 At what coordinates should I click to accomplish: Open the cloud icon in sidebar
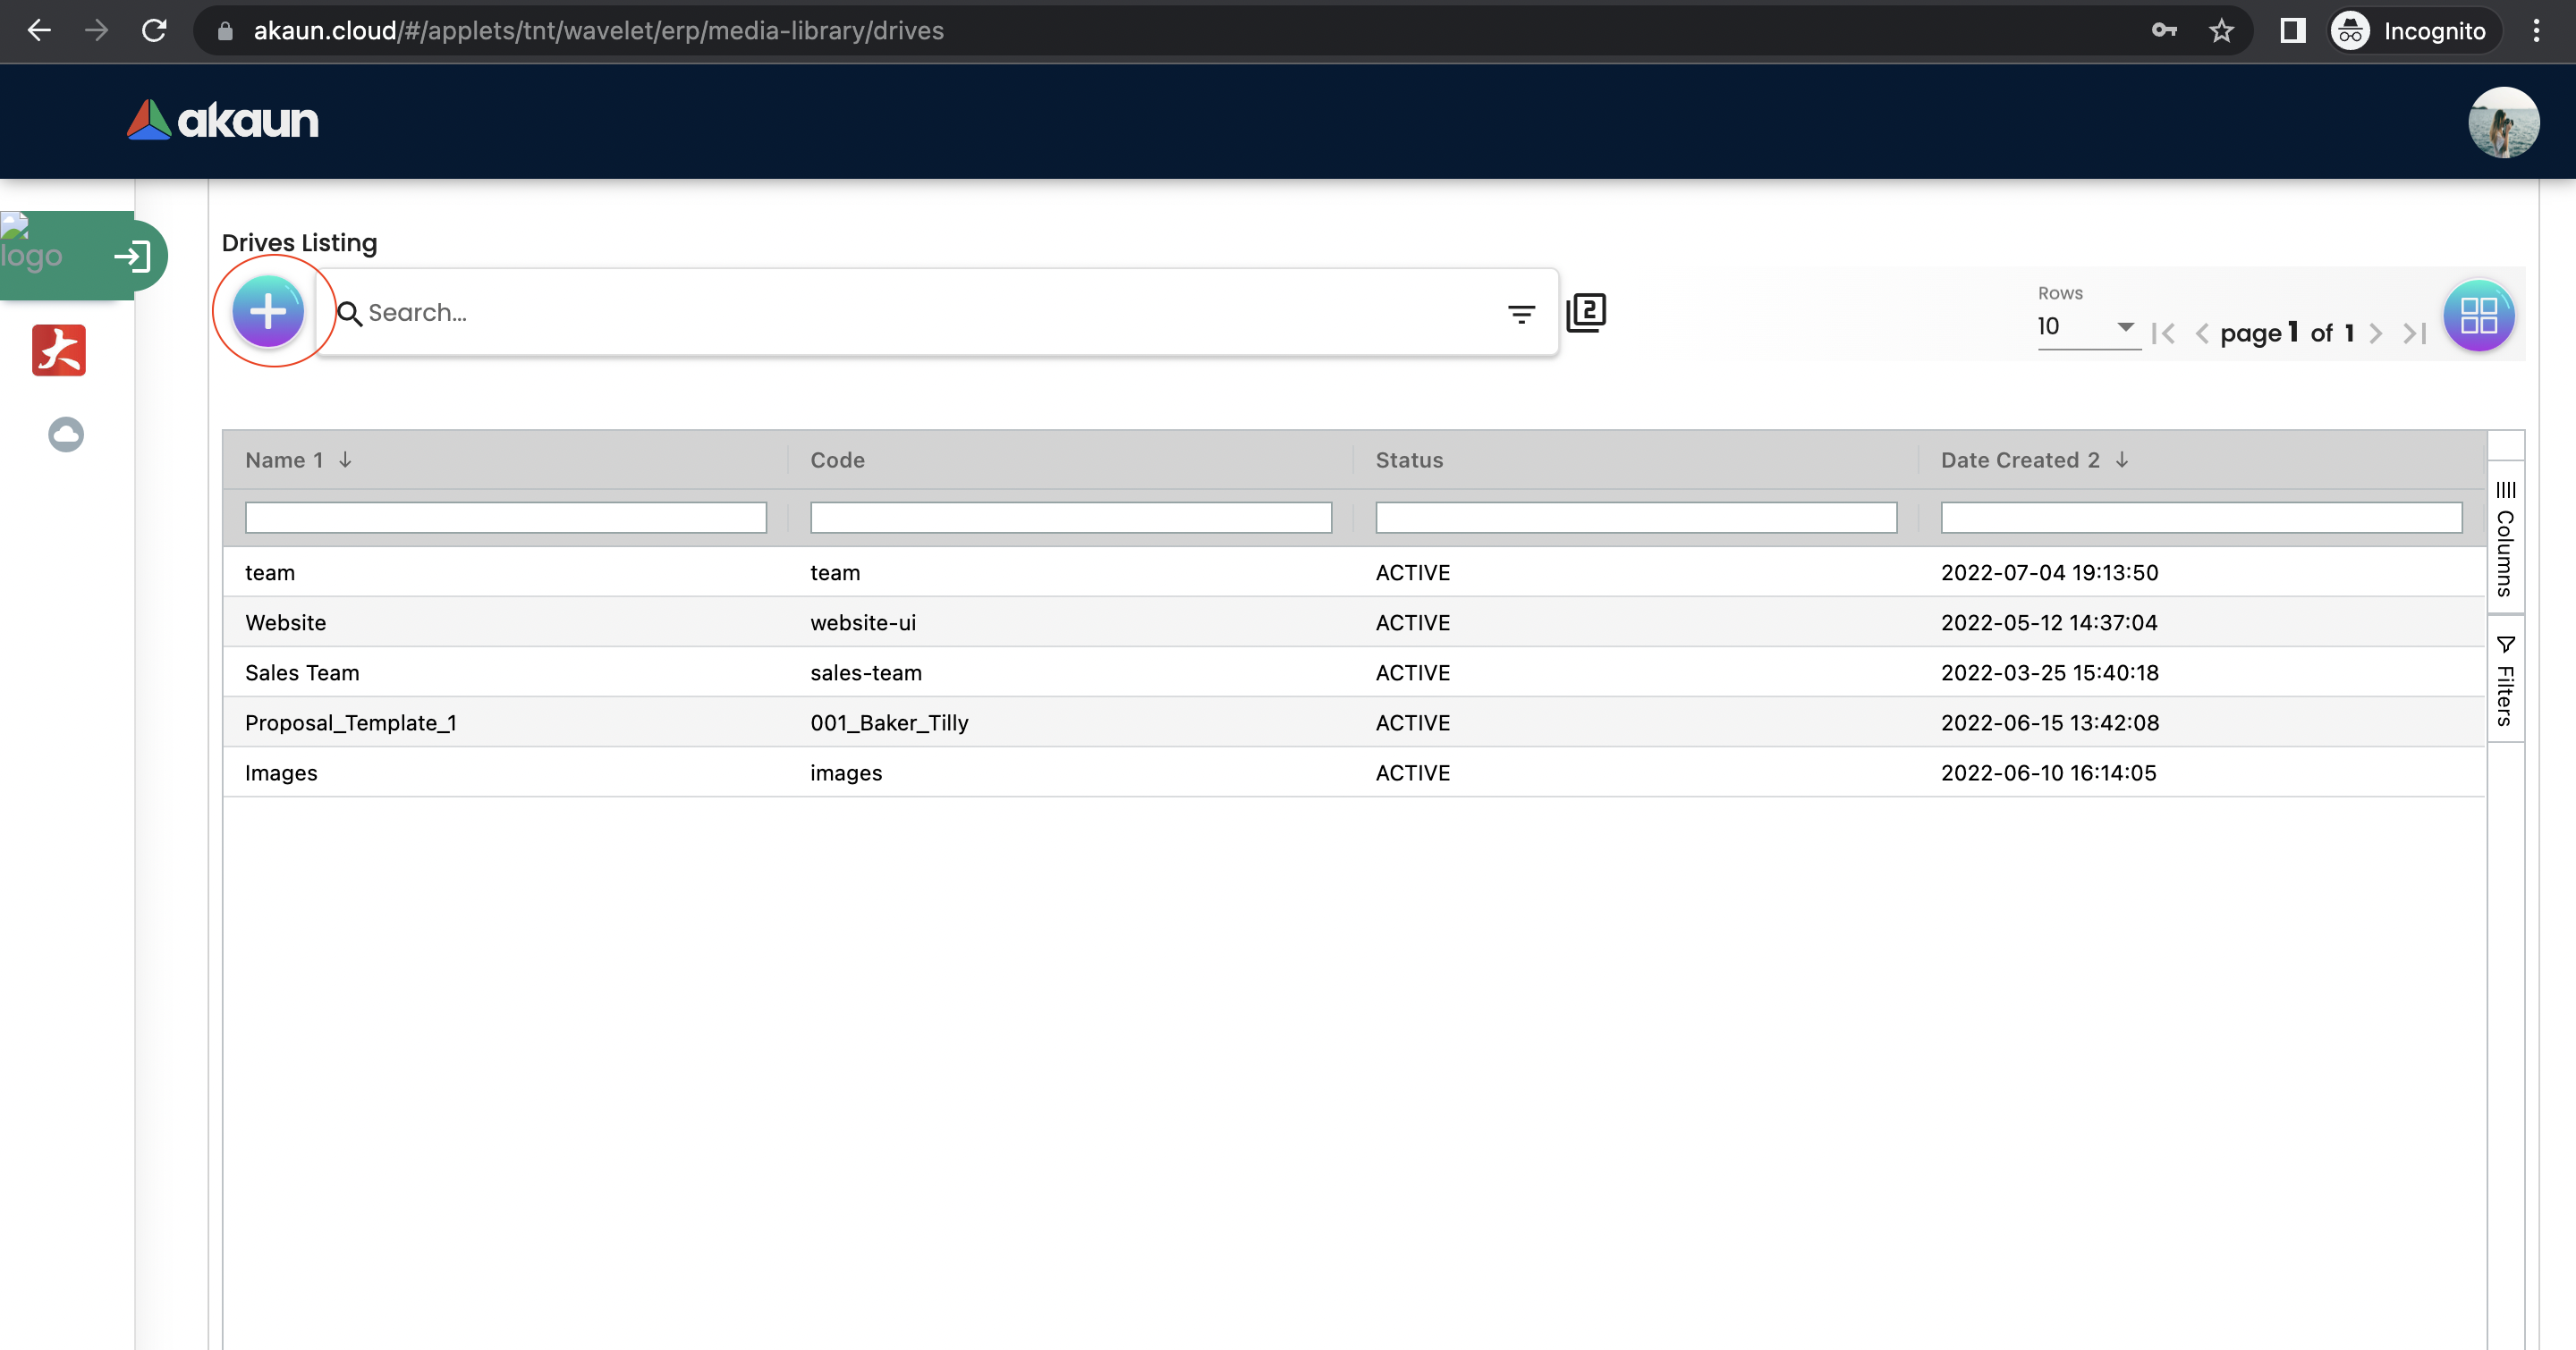[66, 435]
